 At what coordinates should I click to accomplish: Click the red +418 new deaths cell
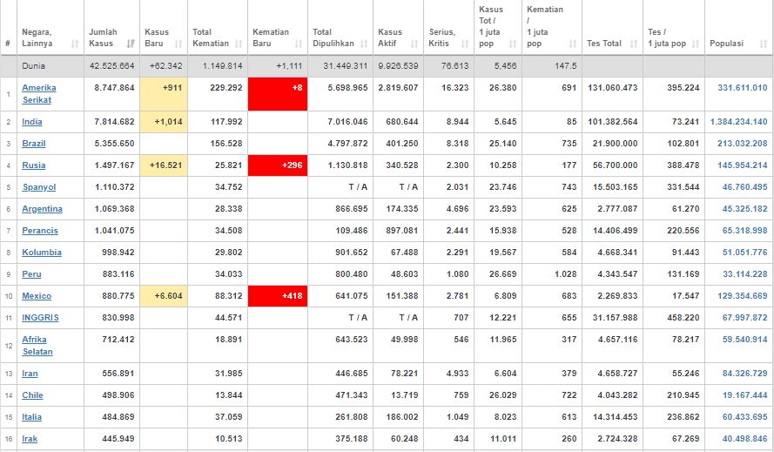pyautogui.click(x=278, y=296)
